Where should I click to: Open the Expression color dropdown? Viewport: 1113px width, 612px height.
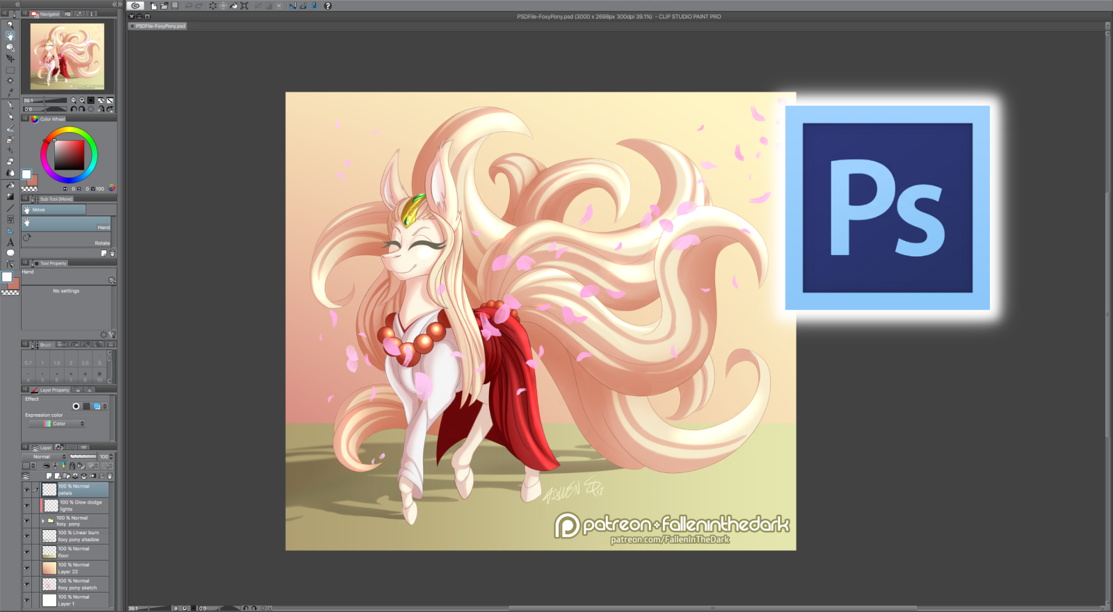pos(56,424)
